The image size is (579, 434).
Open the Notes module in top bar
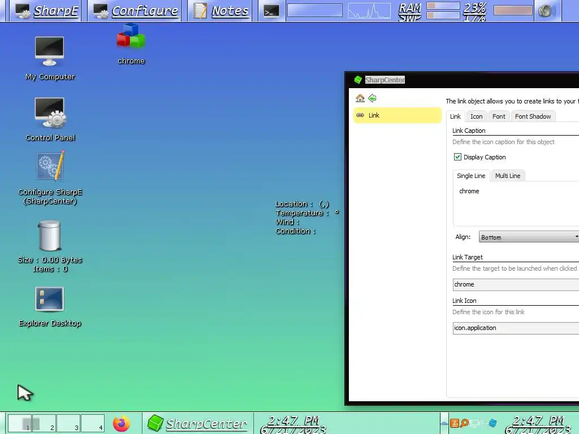click(221, 11)
